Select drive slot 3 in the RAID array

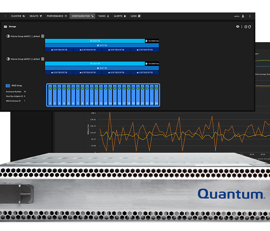(x=60, y=95)
